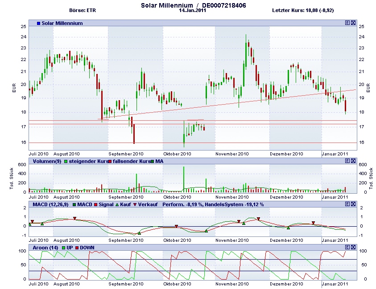Click the green Kauf triangle in legend
This screenshot has height=289, width=376.
pyautogui.click(x=117, y=204)
